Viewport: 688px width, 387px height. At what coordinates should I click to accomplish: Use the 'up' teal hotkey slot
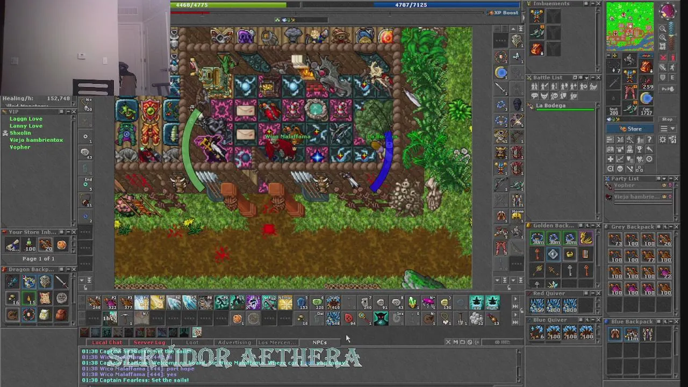click(x=476, y=303)
